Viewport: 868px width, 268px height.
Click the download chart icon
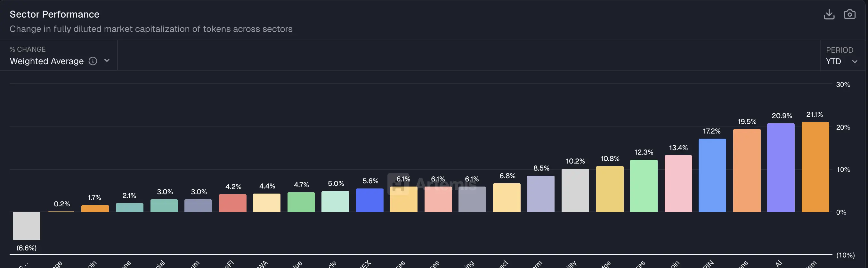(830, 14)
